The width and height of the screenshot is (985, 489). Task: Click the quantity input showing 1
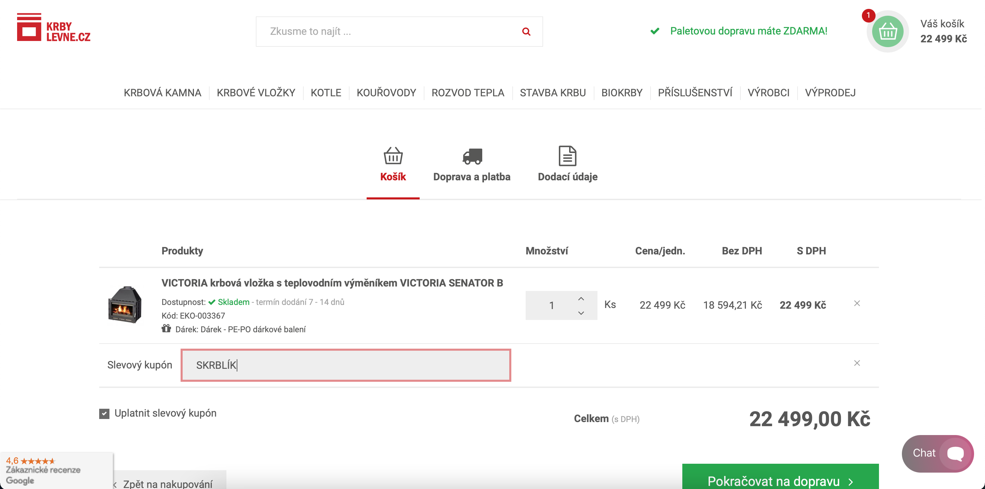point(551,305)
